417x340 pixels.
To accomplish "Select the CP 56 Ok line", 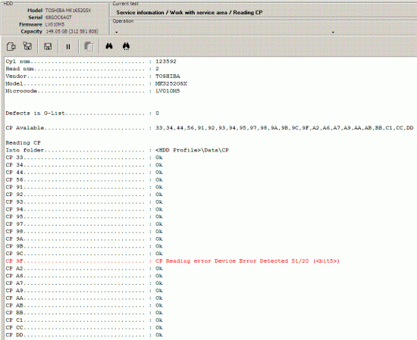I will (x=84, y=179).
